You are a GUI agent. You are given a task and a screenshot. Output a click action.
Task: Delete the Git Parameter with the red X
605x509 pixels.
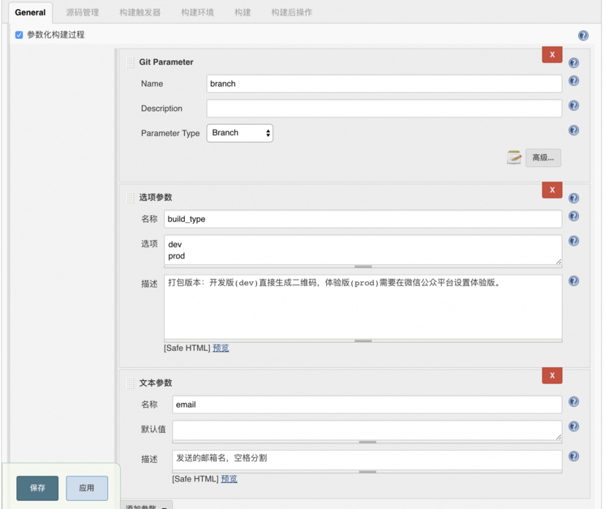pos(551,54)
